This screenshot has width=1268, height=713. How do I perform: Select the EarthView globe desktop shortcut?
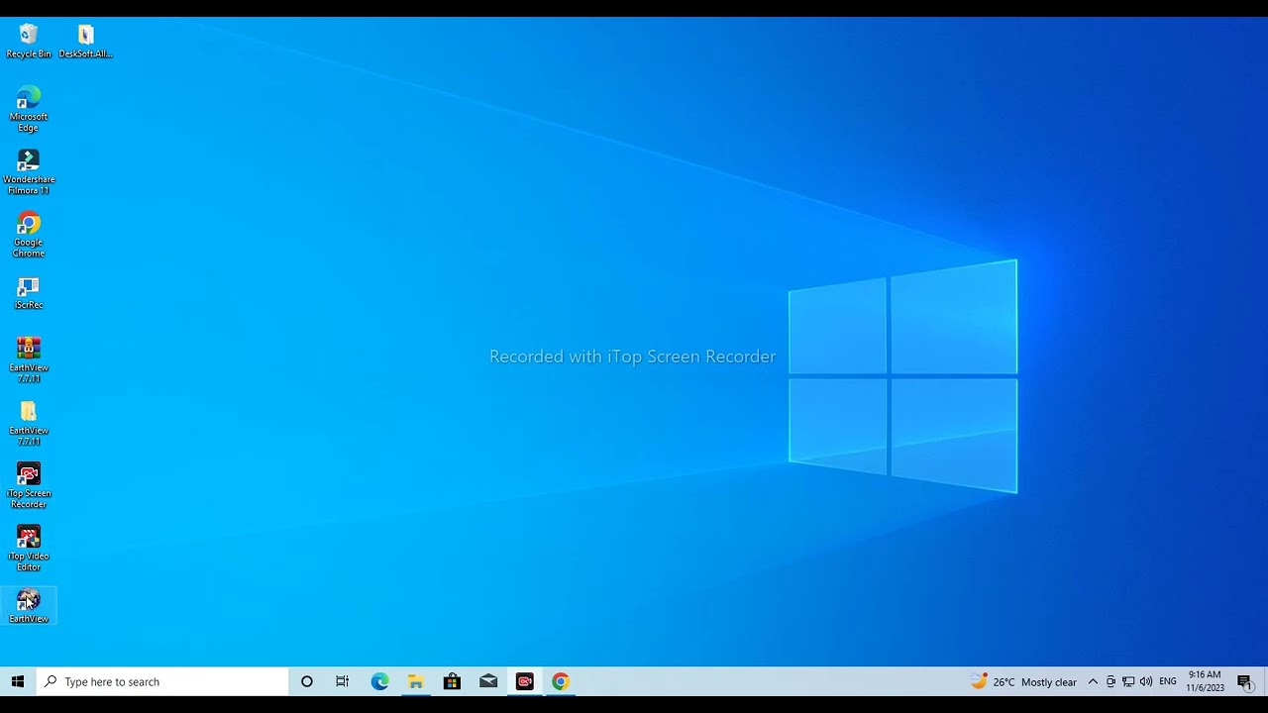29,607
